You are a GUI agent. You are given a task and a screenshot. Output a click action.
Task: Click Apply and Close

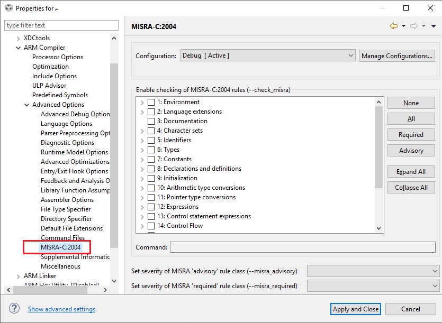click(356, 309)
